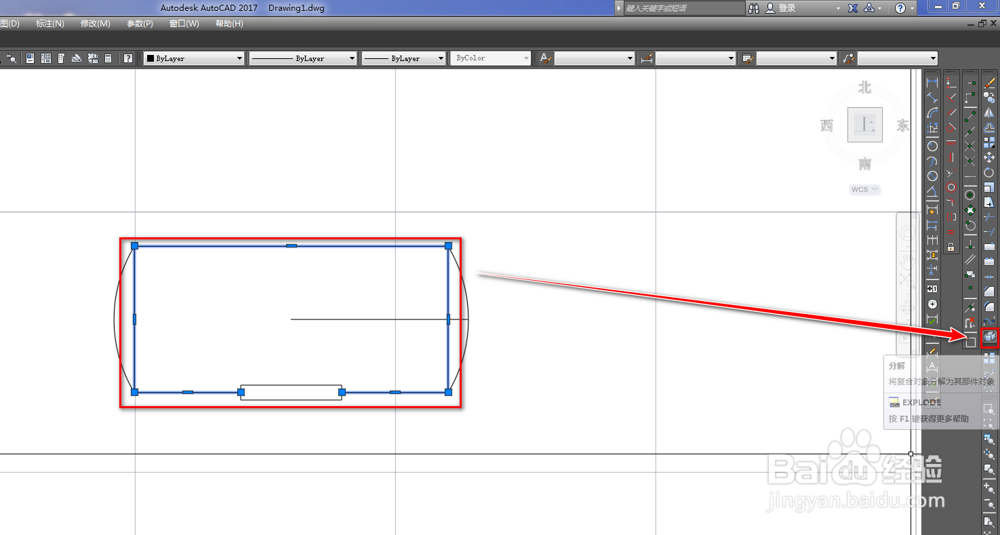The width and height of the screenshot is (1000, 535).
Task: Open the ByLayer linetype dropdown
Action: coord(302,58)
